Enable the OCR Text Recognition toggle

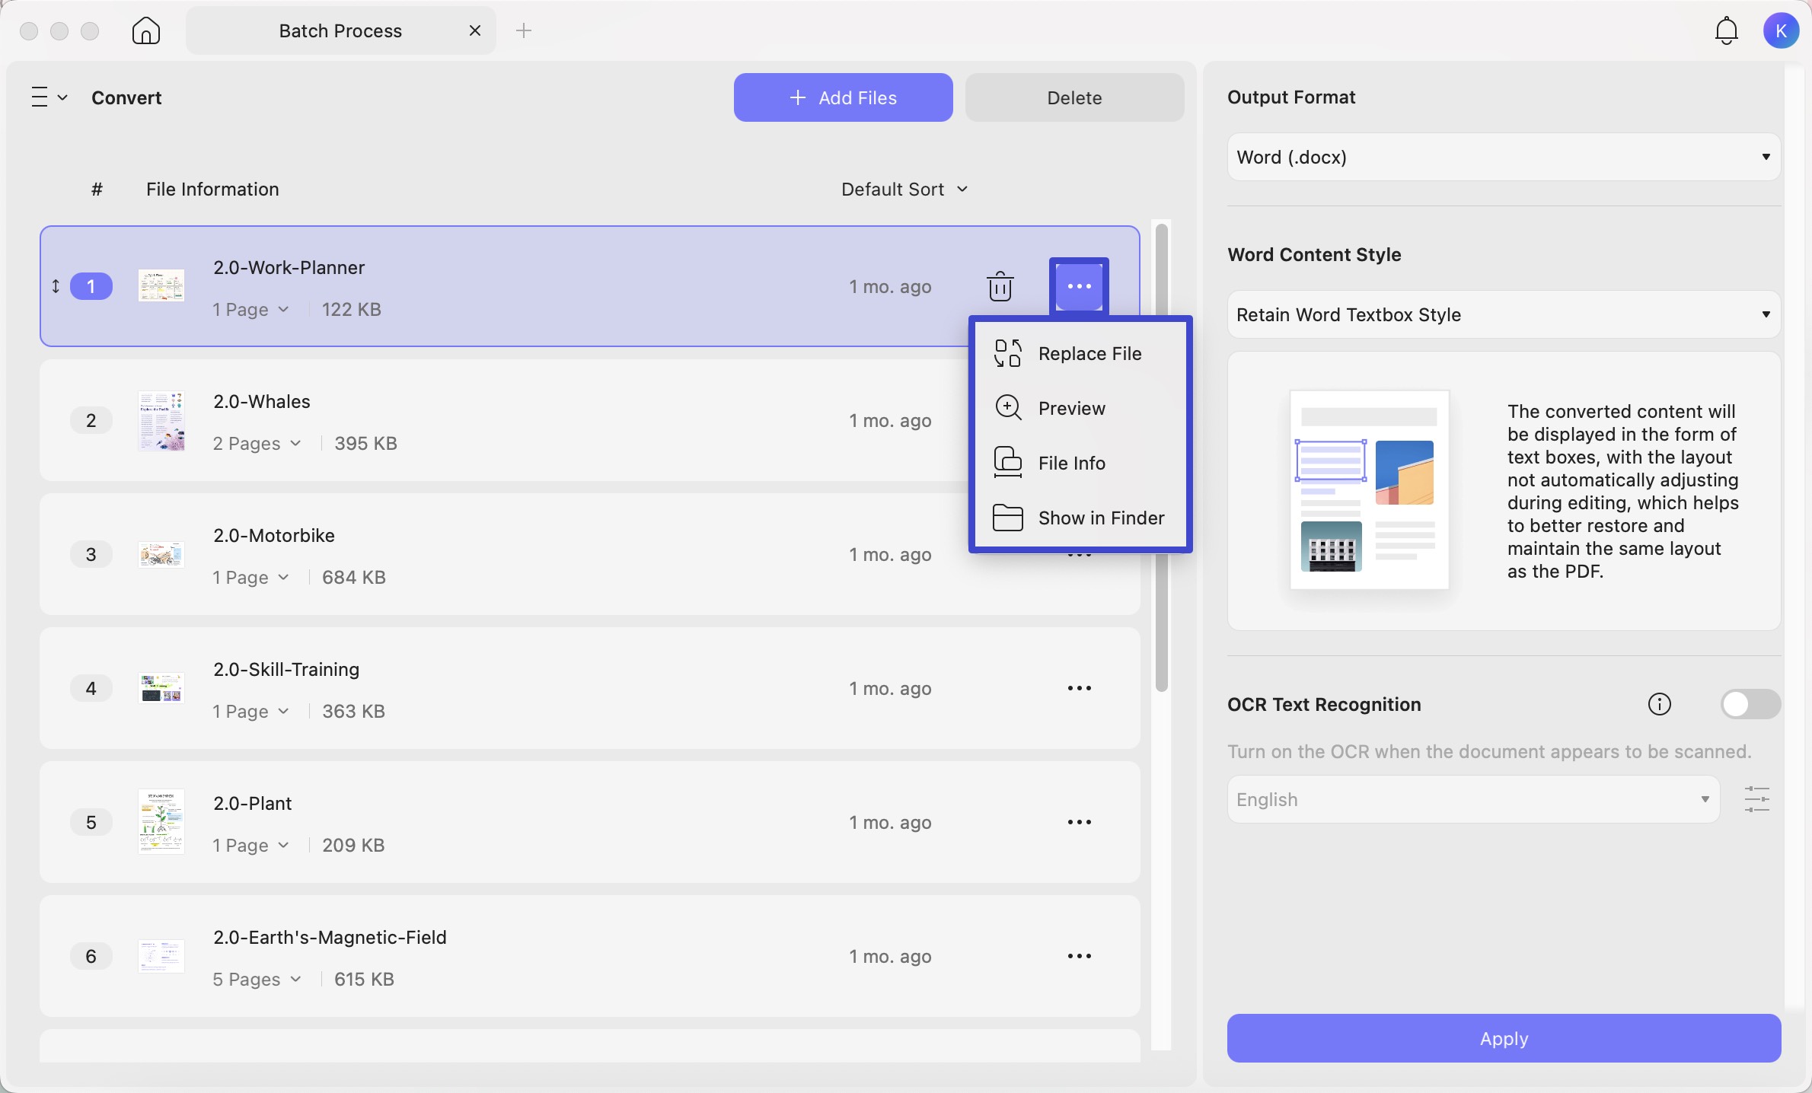[x=1750, y=704]
